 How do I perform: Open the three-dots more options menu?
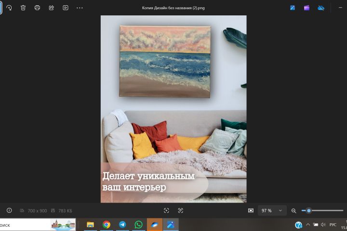point(80,8)
